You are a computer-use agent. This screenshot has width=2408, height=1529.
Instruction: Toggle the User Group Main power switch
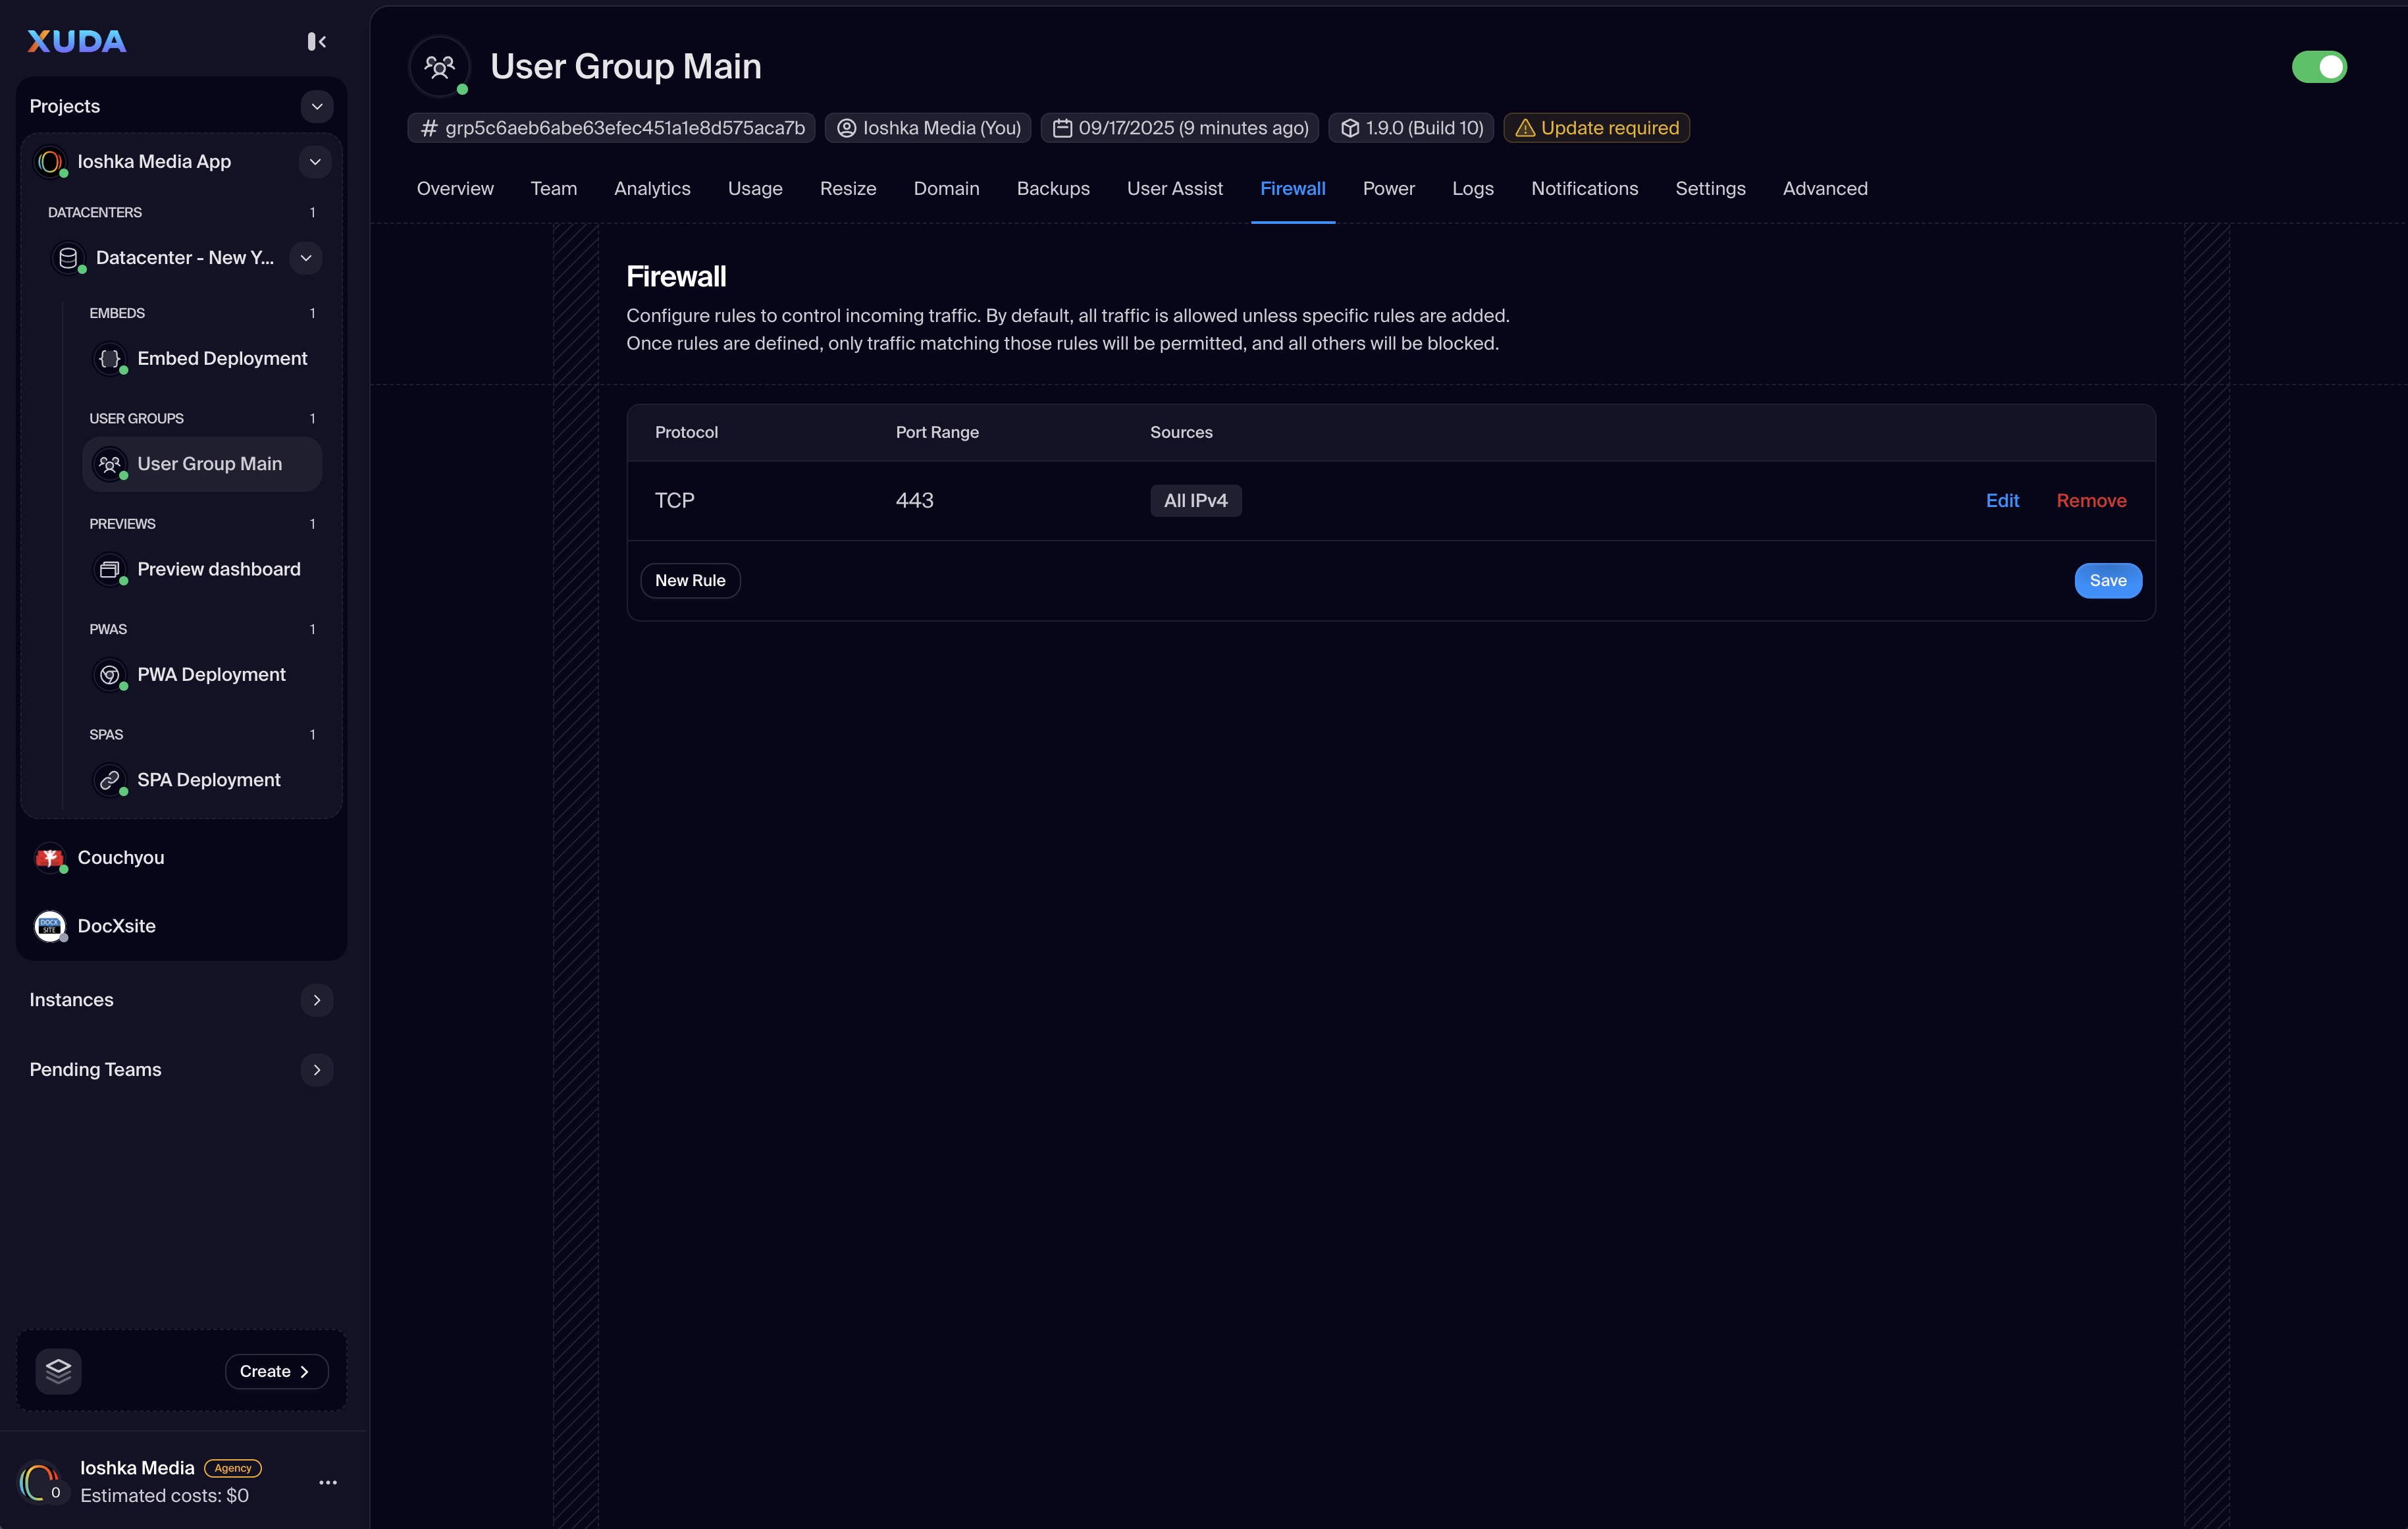2318,67
